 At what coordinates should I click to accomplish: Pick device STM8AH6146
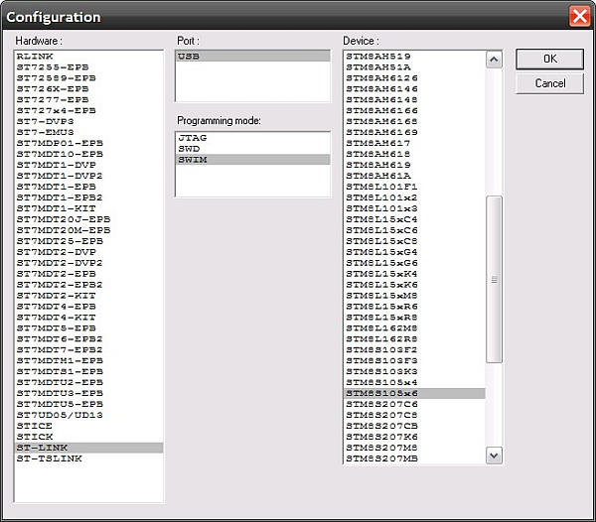414,89
